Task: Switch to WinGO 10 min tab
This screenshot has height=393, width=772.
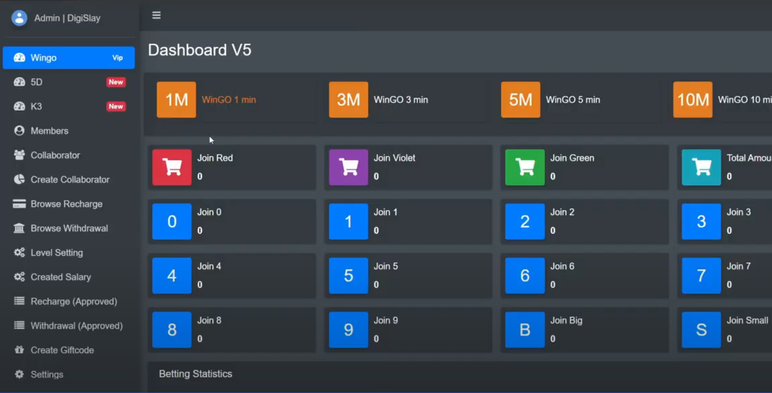Action: point(744,100)
